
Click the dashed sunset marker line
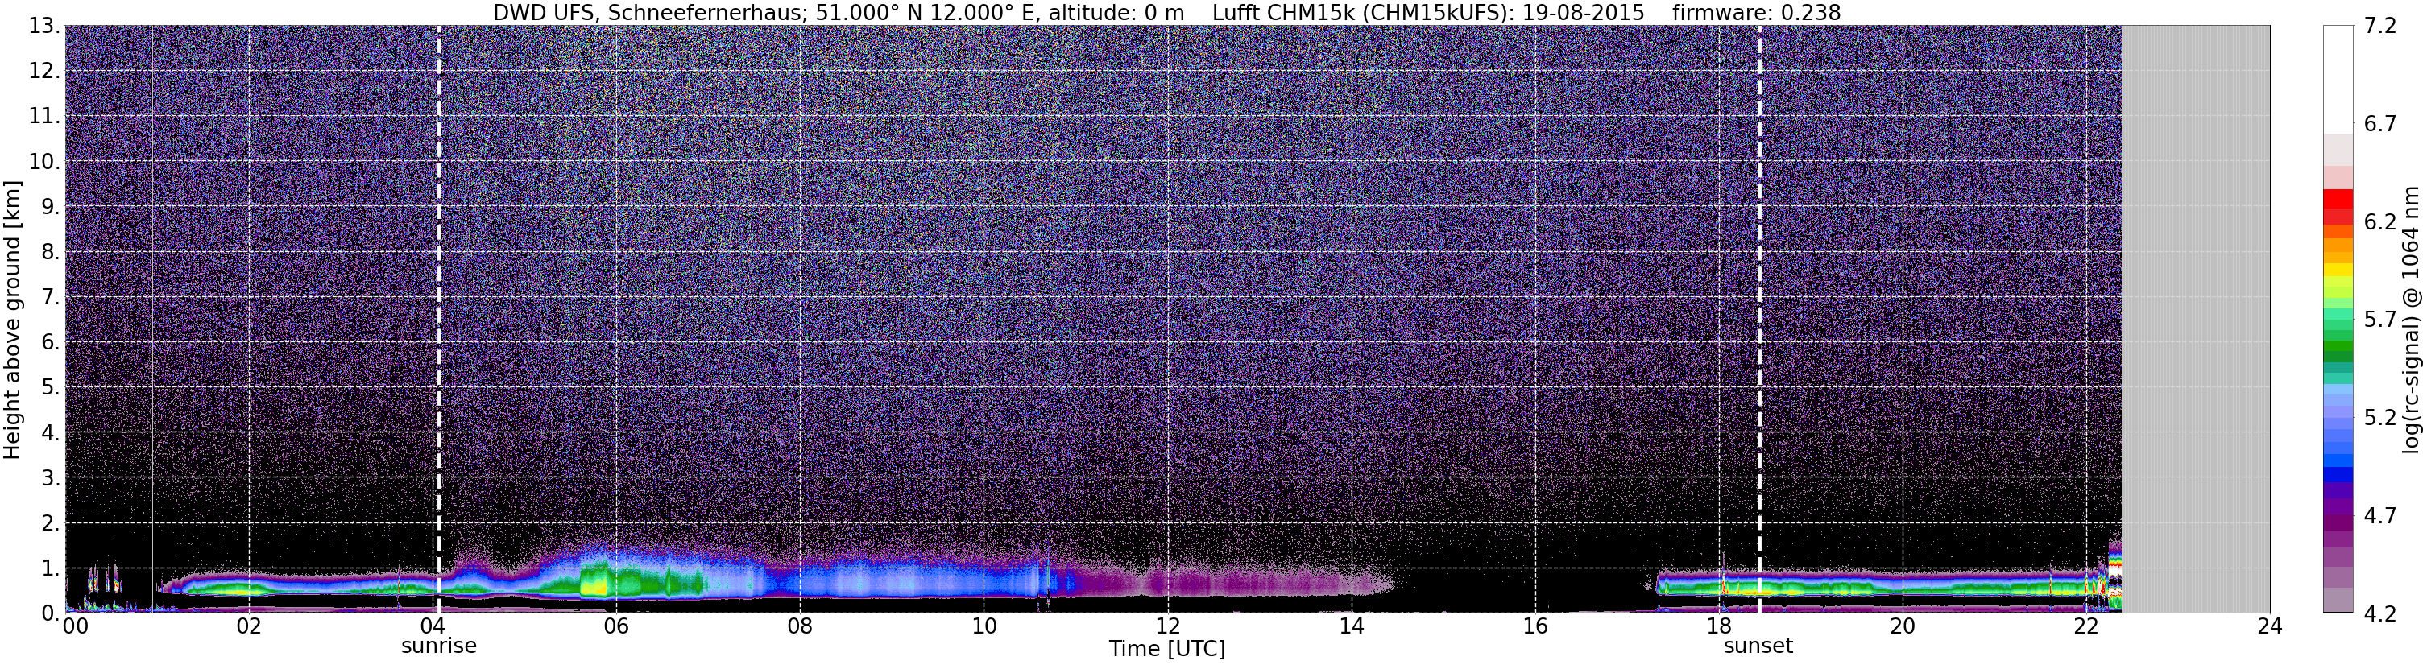[x=1759, y=320]
